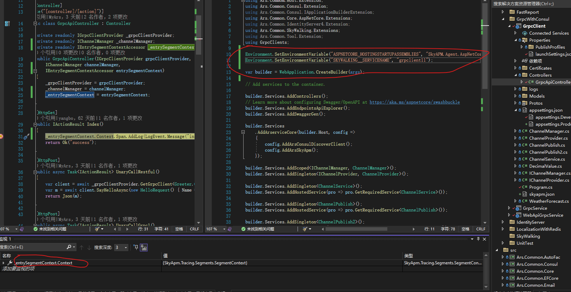Pin the Watch 1 panel with the pushpin
Viewport: 571px width, 292px height.
click(x=478, y=239)
